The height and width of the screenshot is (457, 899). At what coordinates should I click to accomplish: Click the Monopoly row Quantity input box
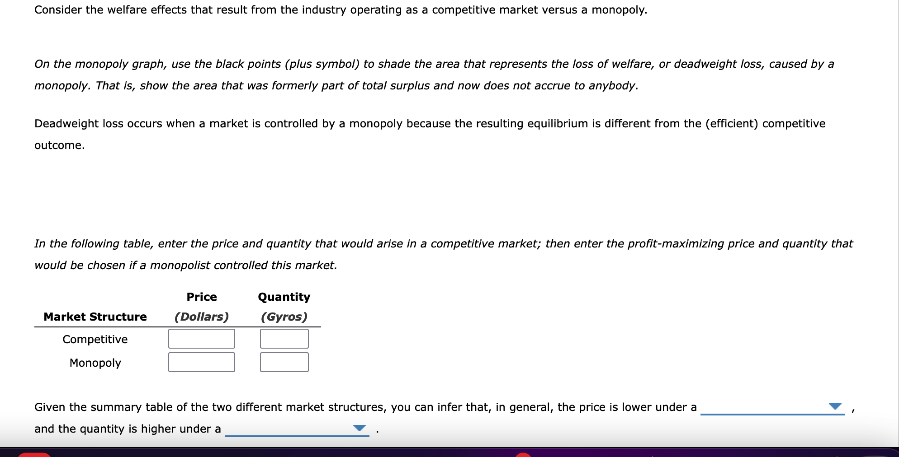(x=284, y=362)
